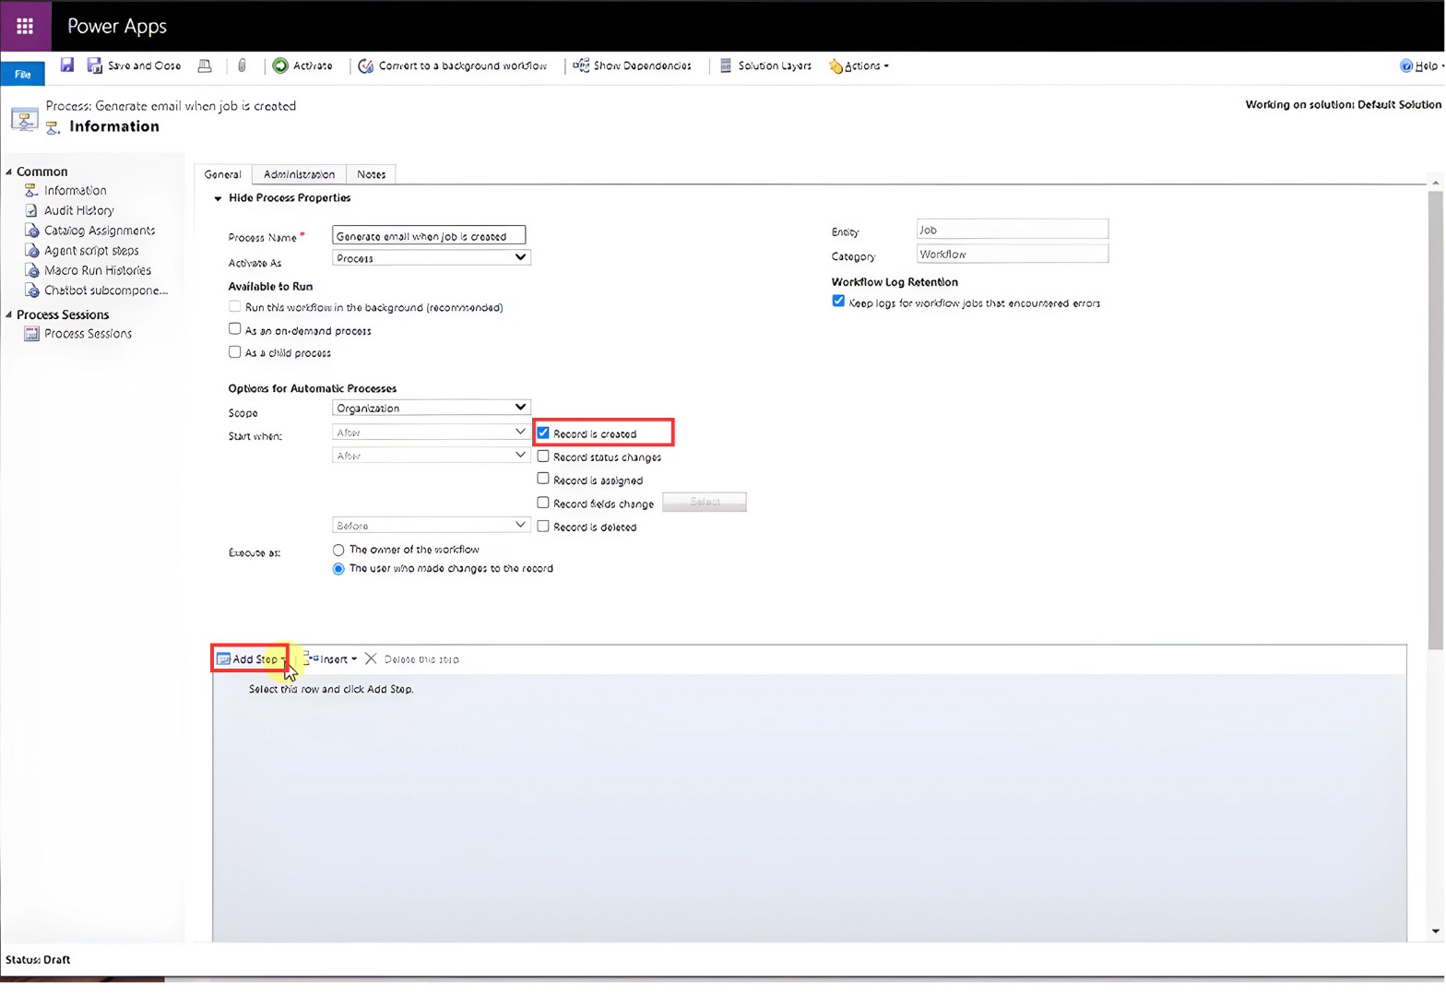Click the Save disk icon in the toolbar
Viewport: 1446px width, 996px height.
click(x=67, y=65)
